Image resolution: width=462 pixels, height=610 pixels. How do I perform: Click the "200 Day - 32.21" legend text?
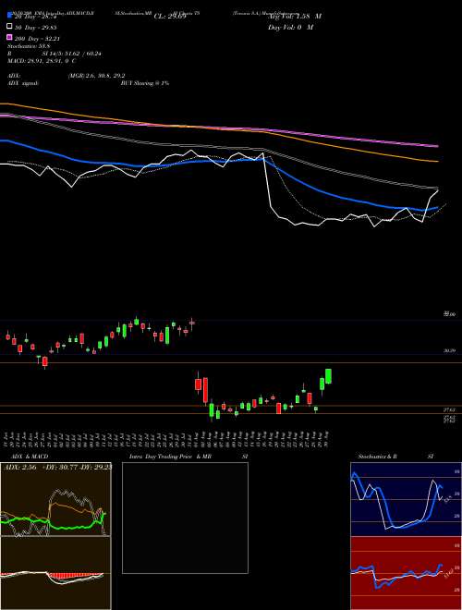pos(37,39)
